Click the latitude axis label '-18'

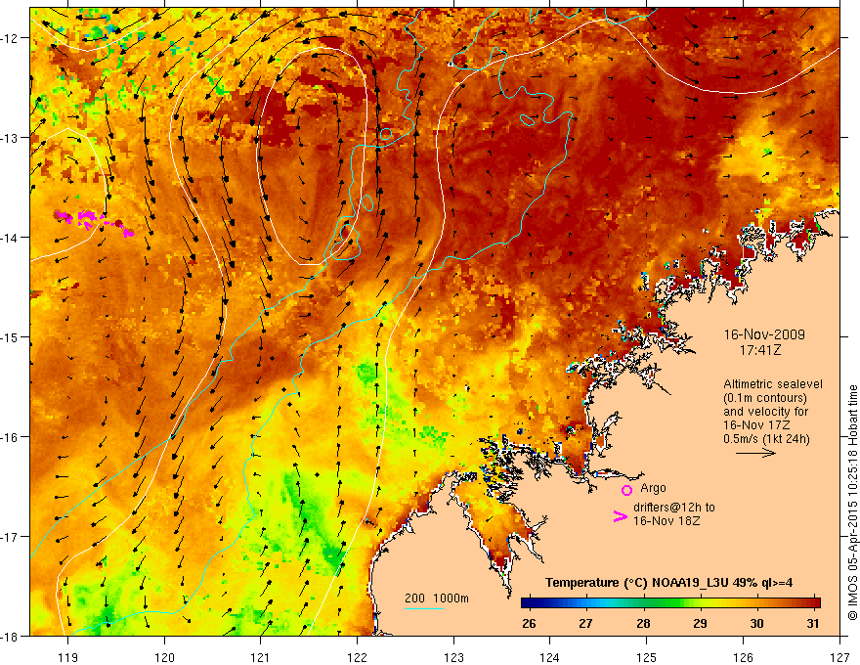tap(10, 636)
